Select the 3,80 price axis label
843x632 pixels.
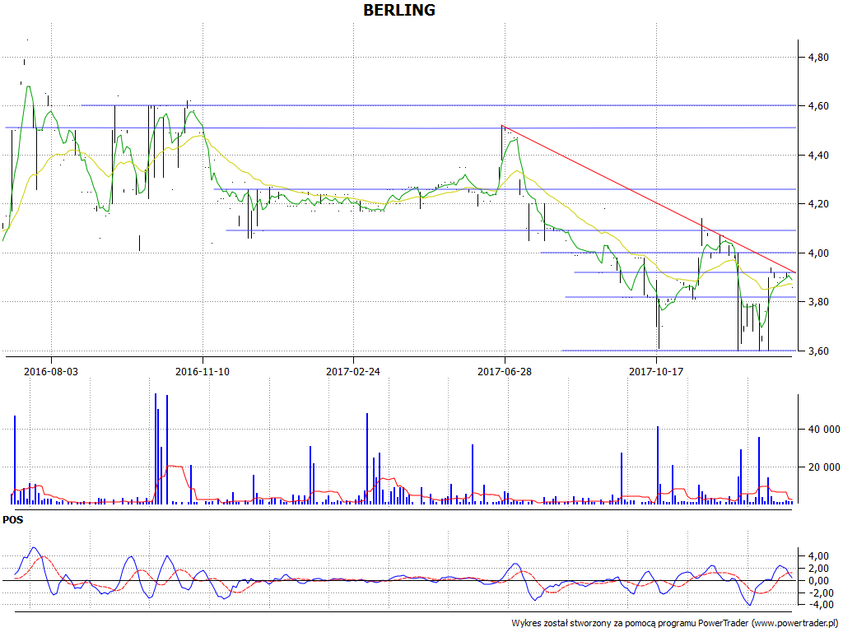(x=818, y=302)
